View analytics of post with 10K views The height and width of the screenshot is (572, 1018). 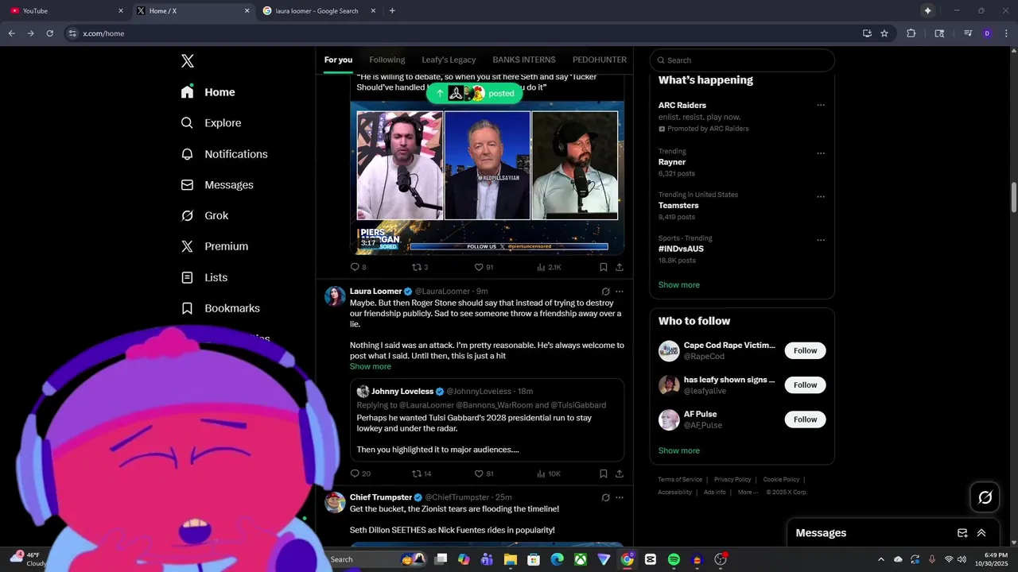tap(549, 473)
